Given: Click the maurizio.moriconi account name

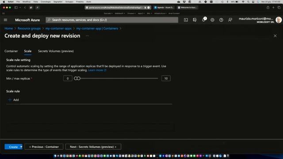Looking at the screenshot, I should pyautogui.click(x=256, y=19).
